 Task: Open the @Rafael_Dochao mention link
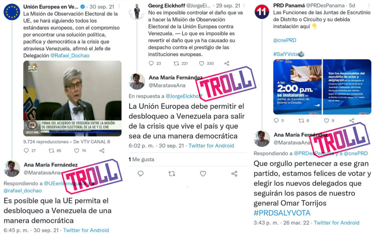(70, 56)
